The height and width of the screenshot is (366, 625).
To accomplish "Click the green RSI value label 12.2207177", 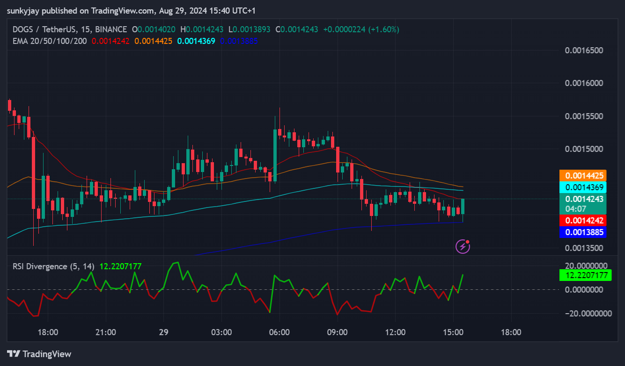I will click(x=586, y=275).
